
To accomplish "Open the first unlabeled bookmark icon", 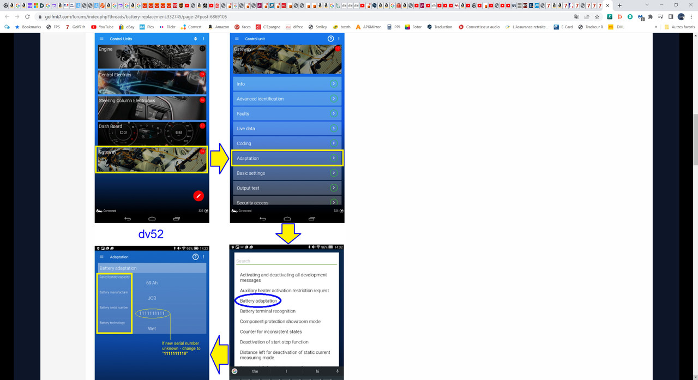I will coord(7,27).
